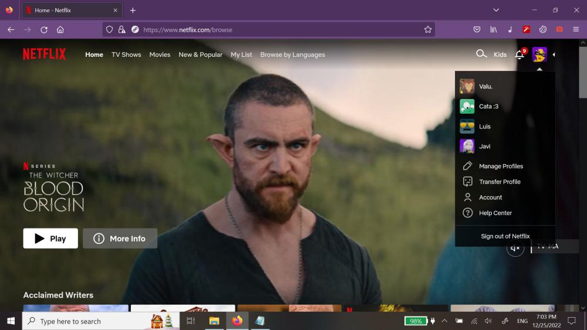Open the New & Popular page
Viewport: 587px width, 330px height.
point(200,55)
